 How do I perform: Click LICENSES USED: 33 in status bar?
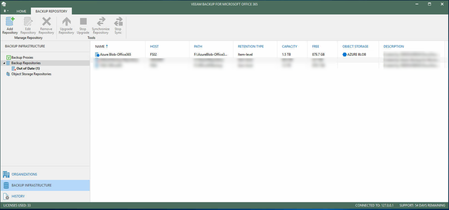point(17,206)
